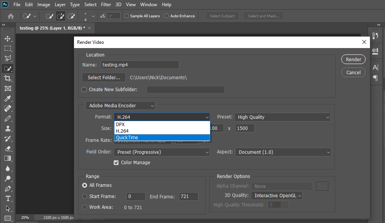Select the Pen tool

pos(8,189)
